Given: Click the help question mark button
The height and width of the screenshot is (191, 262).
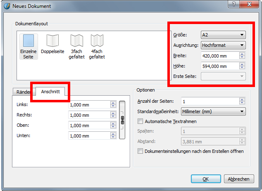Looking at the screenshot, I should click(234, 4).
